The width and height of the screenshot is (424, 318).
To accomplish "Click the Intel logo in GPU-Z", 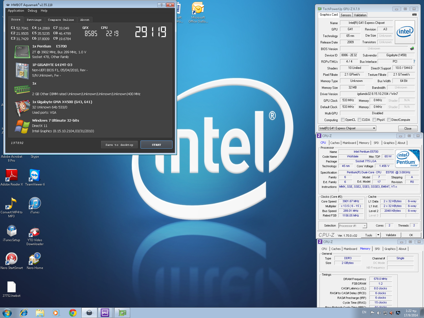I will point(405,32).
